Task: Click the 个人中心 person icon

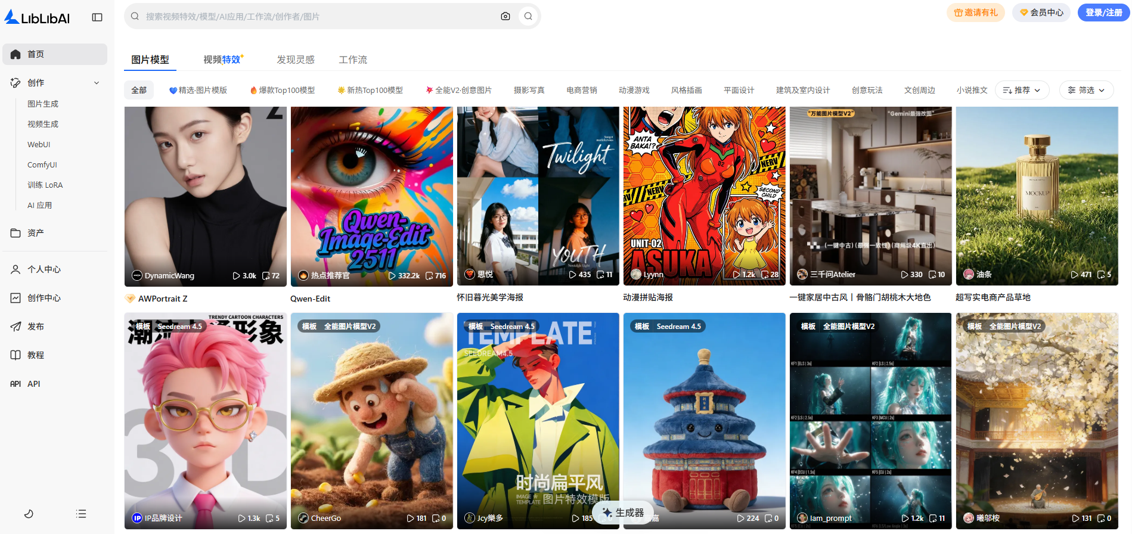Action: point(15,269)
